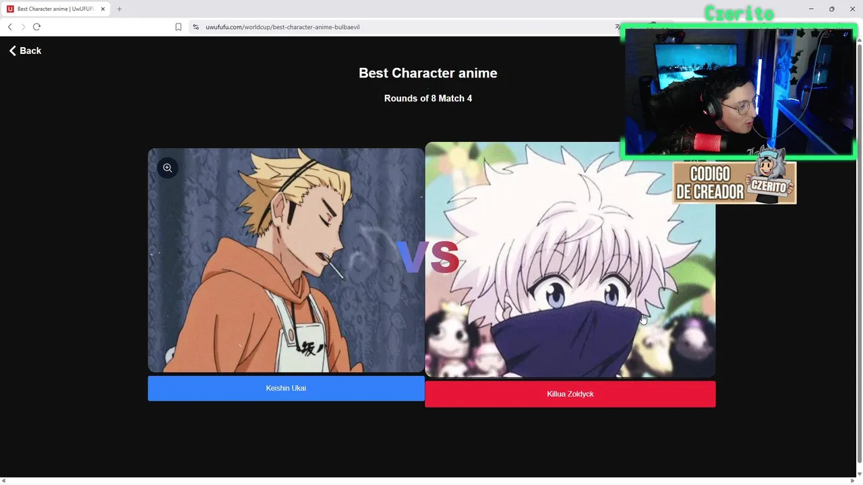The image size is (863, 485).
Task: Pick the Killua Zoldyck picture
Action: pos(570,259)
